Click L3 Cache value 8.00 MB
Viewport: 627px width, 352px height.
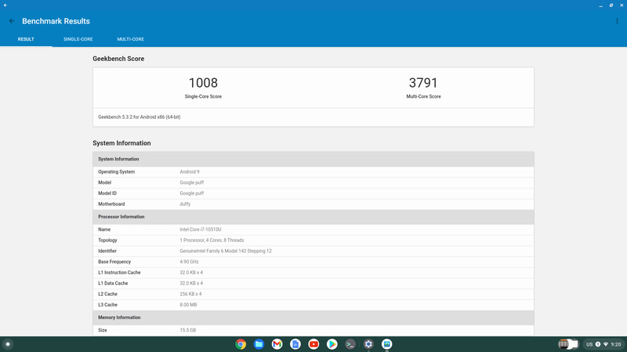tap(188, 305)
